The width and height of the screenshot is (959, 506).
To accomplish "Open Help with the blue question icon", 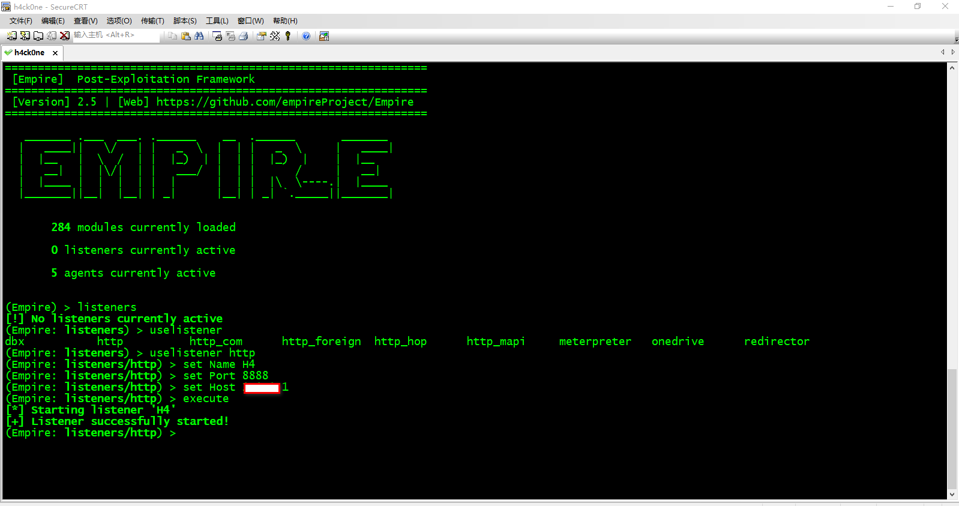I will pyautogui.click(x=306, y=36).
